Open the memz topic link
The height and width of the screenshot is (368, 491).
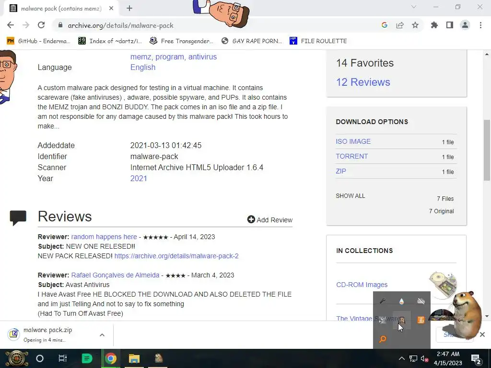click(x=141, y=57)
